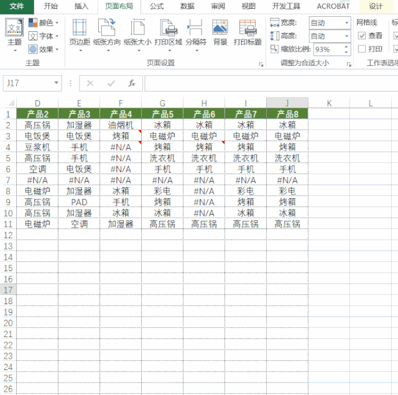Expand the Themes (主题) dropdown arrow
Screen dimensions: 398x395
pyautogui.click(x=15, y=51)
